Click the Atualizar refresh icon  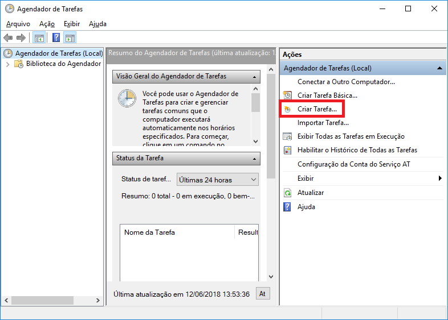click(287, 193)
